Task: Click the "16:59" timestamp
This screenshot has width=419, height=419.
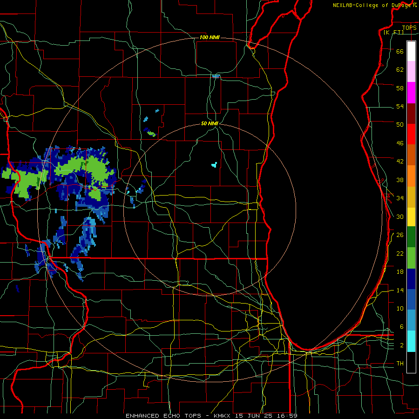Action: click(286, 416)
